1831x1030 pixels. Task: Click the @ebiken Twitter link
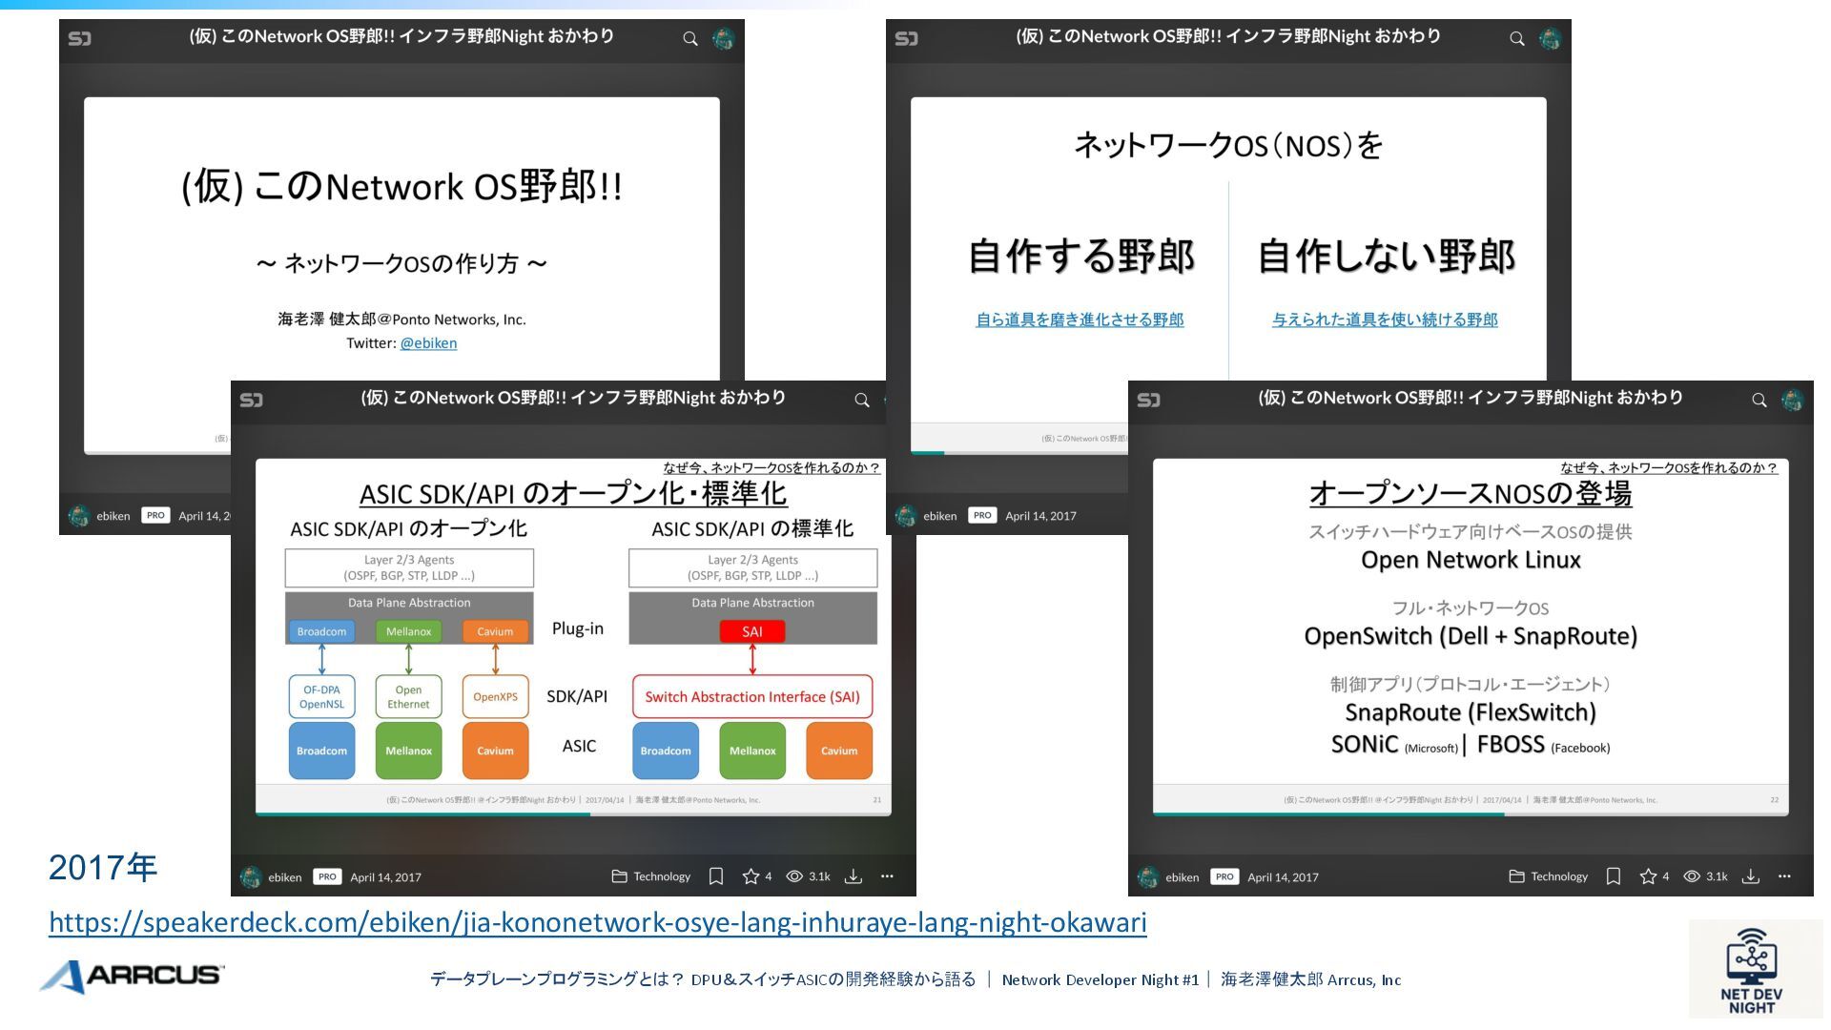[428, 343]
